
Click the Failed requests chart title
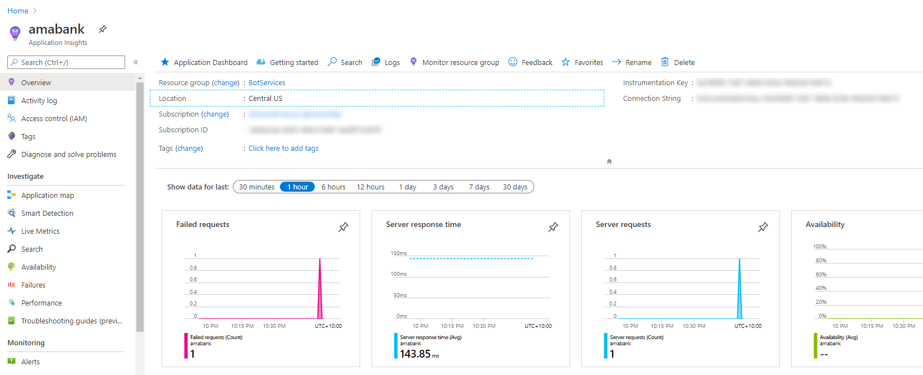click(x=203, y=224)
